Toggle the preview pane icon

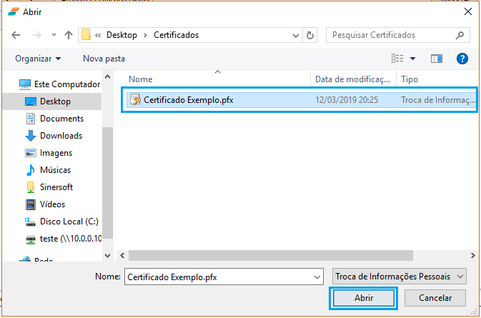click(437, 58)
